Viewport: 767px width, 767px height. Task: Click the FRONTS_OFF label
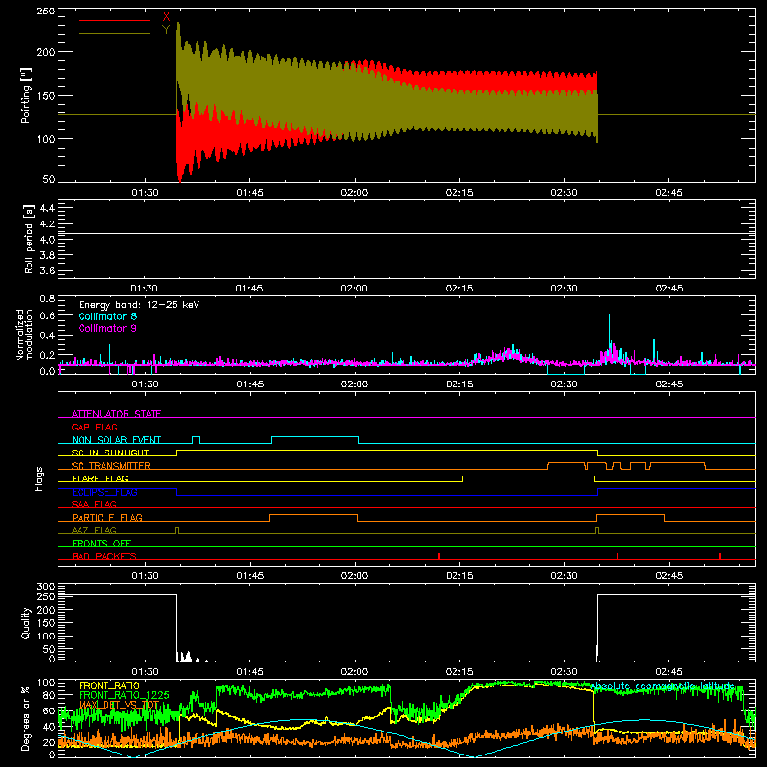(102, 543)
